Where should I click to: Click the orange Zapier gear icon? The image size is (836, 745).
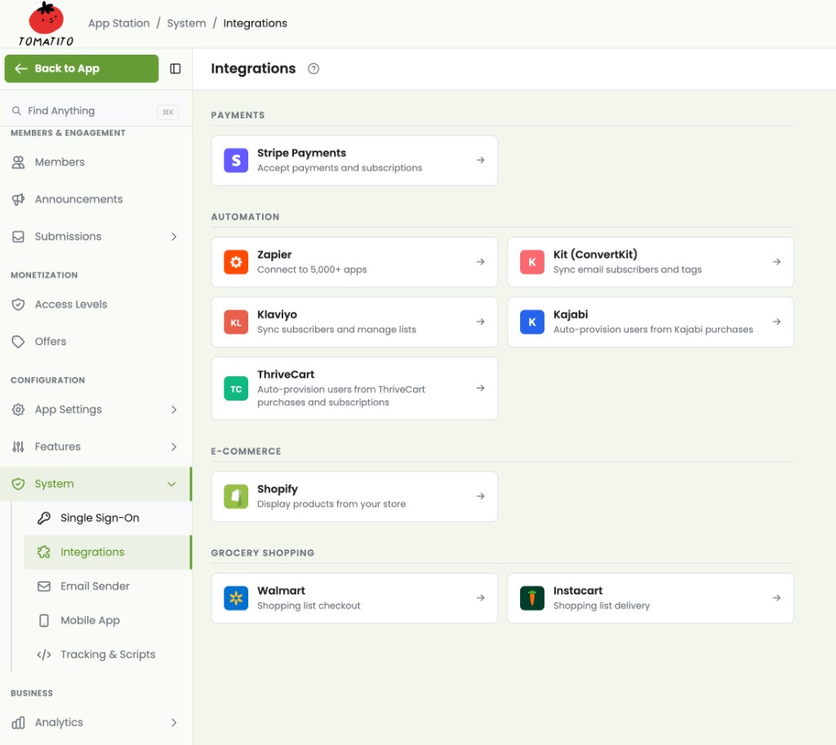236,262
